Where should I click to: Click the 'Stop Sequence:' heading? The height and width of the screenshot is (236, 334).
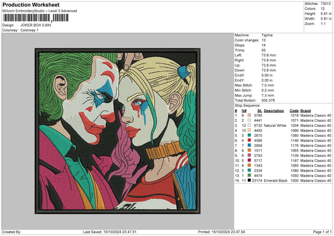(x=248, y=106)
